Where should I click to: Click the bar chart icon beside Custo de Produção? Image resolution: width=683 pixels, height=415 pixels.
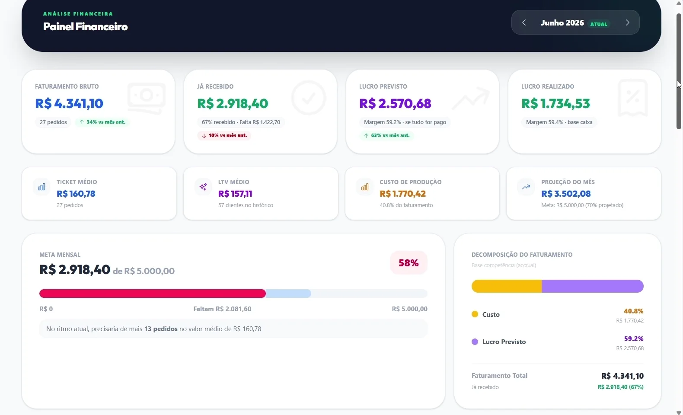pos(365,187)
